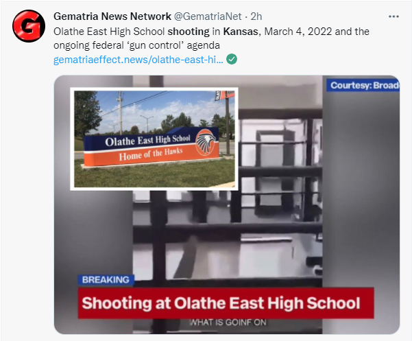
Task: Click the March 4, 2022 date text
Action: (298, 32)
